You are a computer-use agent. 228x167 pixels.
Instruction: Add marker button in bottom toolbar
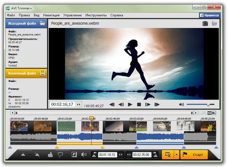tap(23, 155)
